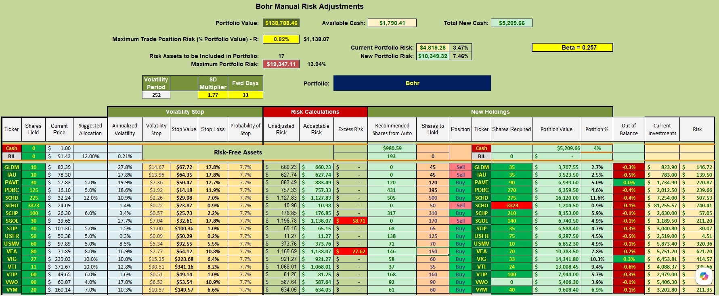Select the Buy cell in VYM row
This screenshot has width=719, height=296.
point(460,290)
